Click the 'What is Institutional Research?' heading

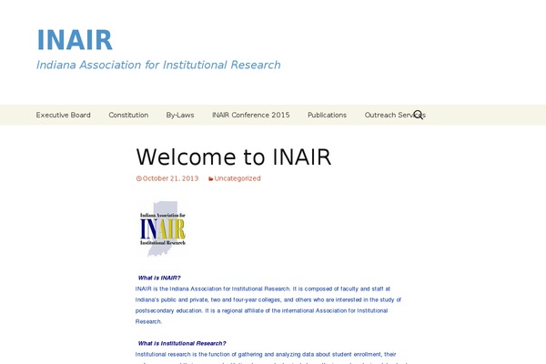pos(182,343)
